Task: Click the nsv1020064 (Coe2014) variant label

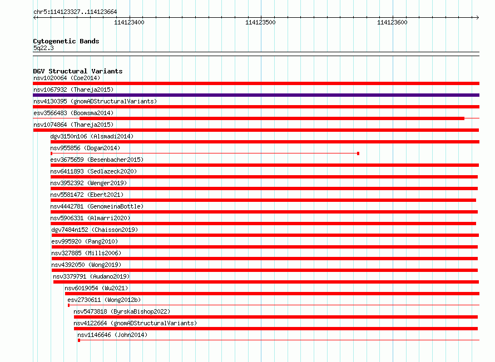Action: 67,78
